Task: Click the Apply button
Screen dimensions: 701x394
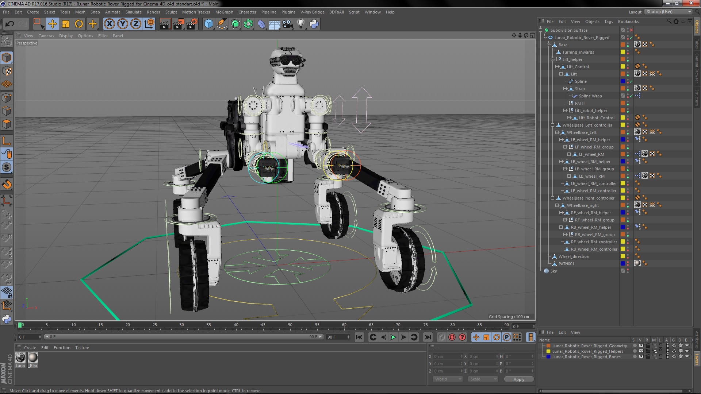Action: point(518,379)
